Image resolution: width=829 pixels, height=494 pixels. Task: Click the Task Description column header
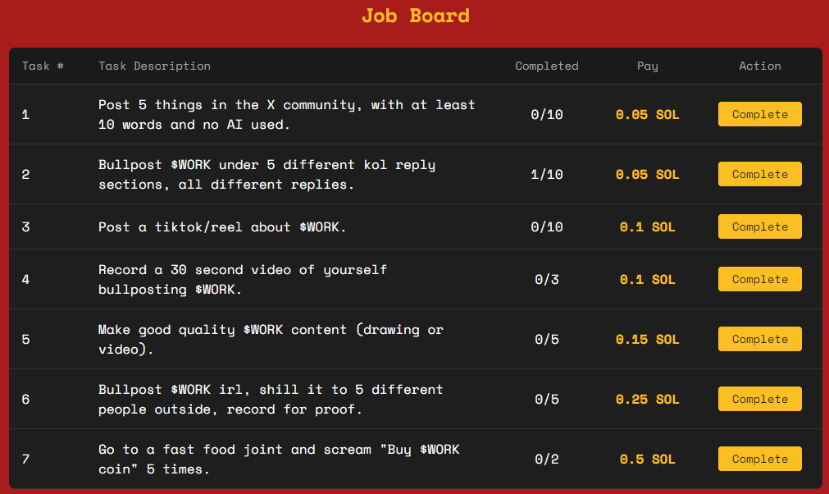click(x=154, y=66)
